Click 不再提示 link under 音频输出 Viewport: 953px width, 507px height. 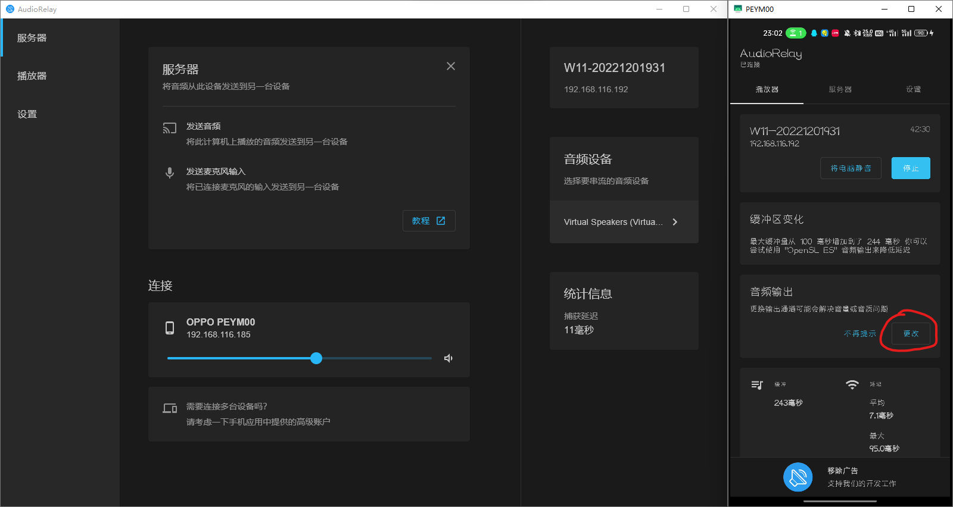(859, 334)
